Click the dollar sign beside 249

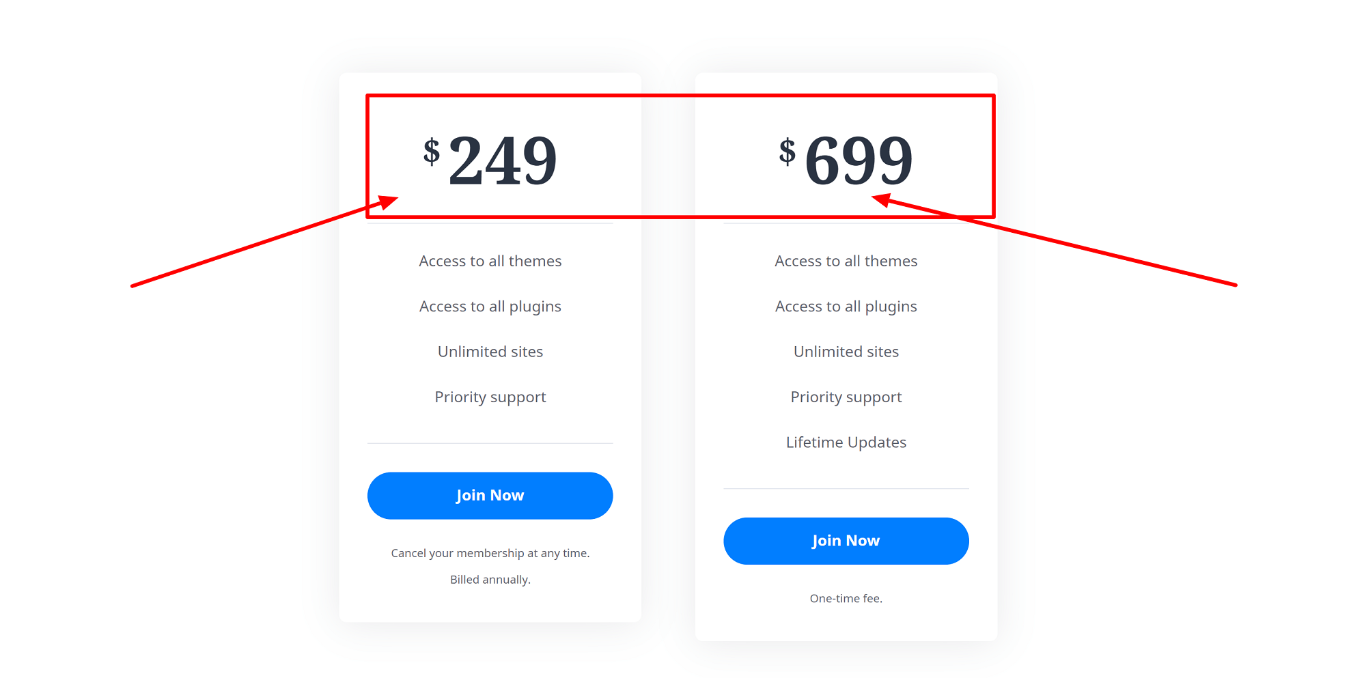pyautogui.click(x=432, y=152)
